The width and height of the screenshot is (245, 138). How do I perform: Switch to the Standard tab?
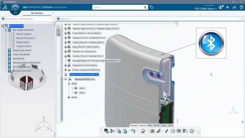pos(134,125)
